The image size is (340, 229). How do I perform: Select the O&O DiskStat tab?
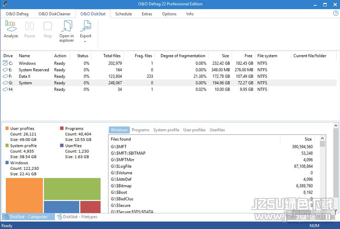point(93,14)
